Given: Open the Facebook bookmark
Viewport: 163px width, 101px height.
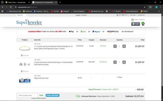Looking at the screenshot, I should tap(42, 11).
